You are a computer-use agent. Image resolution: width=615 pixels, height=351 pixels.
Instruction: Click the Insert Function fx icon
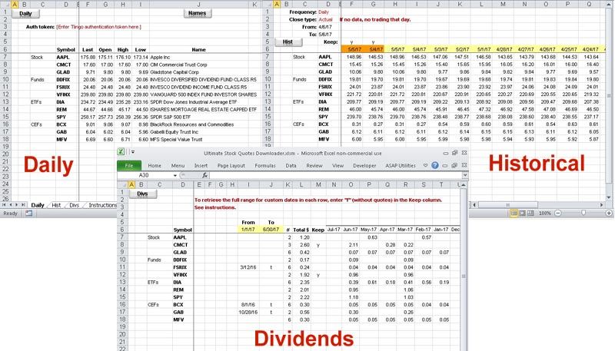204,175
